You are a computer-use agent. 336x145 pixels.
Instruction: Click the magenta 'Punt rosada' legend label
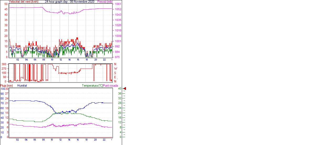111,86
